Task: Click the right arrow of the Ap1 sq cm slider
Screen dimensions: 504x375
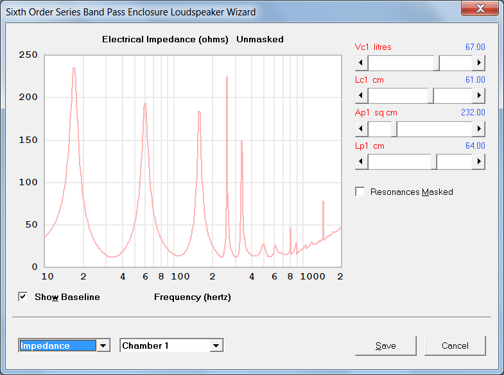Action: (478, 129)
